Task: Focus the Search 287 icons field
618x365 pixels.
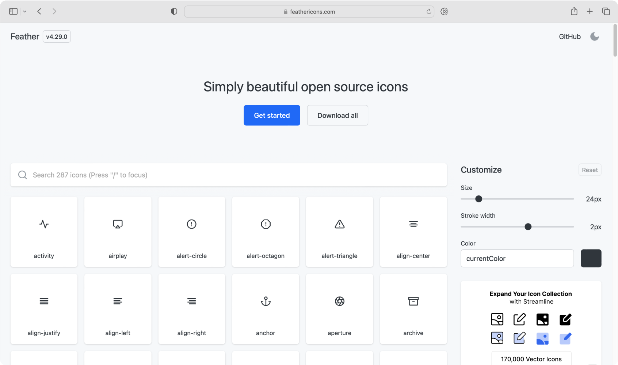Action: click(229, 175)
